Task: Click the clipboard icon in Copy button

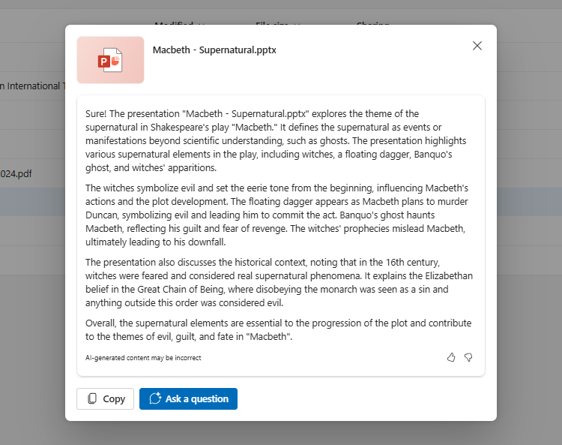Action: 92,398
